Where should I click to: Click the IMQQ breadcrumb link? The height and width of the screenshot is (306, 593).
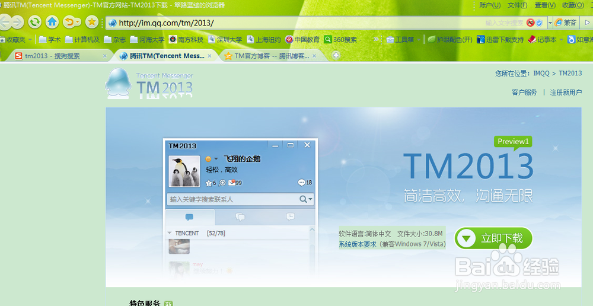541,73
